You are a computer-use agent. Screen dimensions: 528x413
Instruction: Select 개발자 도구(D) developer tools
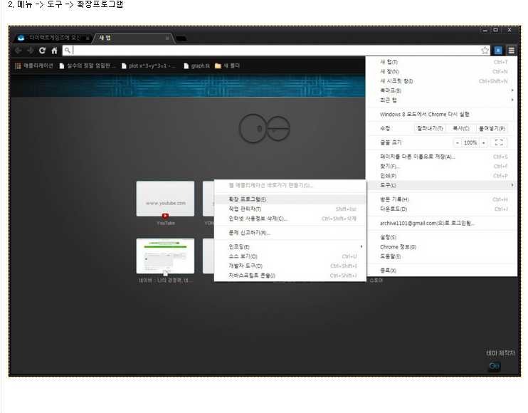click(x=290, y=266)
